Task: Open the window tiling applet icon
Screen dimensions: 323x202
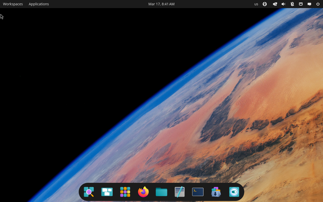Action: point(275,4)
